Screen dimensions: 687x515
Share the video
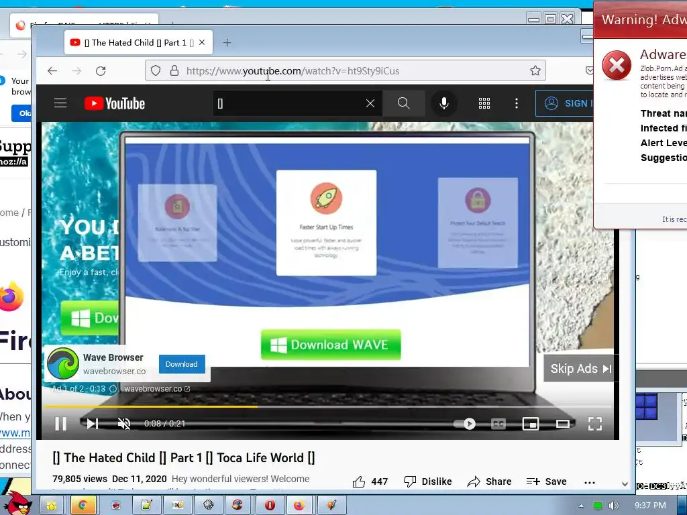pyautogui.click(x=489, y=481)
